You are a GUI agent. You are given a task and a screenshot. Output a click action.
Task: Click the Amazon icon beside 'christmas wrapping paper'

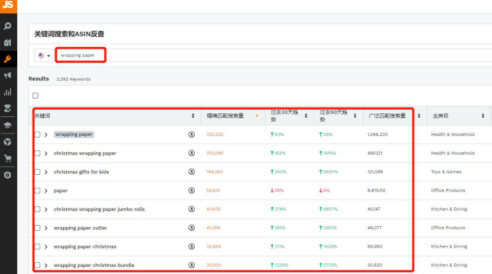(x=191, y=153)
